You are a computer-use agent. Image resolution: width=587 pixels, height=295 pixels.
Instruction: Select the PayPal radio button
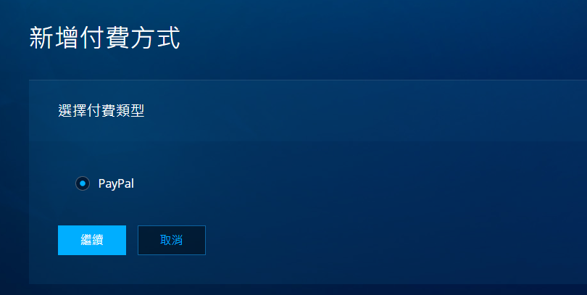pos(83,183)
